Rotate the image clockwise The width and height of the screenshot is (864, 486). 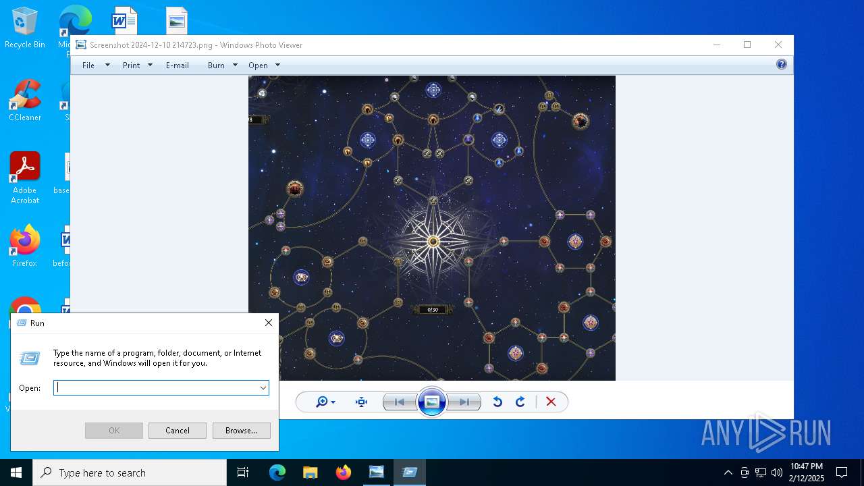520,402
